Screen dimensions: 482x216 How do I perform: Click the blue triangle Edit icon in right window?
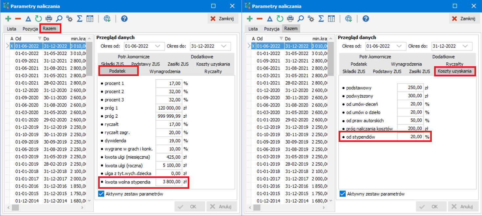pyautogui.click(x=270, y=19)
